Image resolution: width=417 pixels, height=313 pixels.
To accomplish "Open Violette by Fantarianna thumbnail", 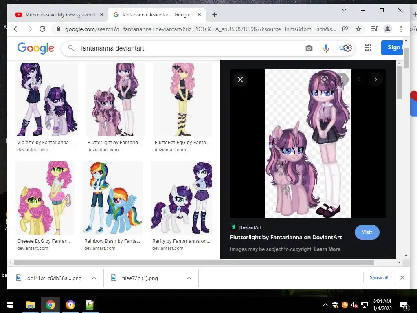I will 47,99.
